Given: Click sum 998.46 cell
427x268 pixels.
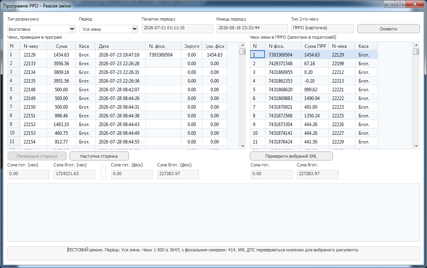Looking at the screenshot, I should [x=61, y=116].
